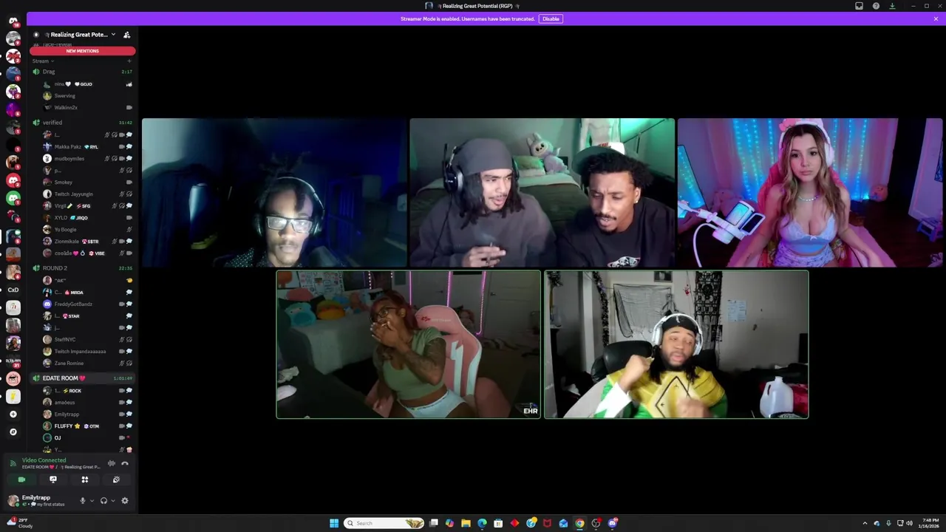Select user Walkinn2x in Drag channel
Viewport: 946px width, 532px height.
[x=86, y=107]
